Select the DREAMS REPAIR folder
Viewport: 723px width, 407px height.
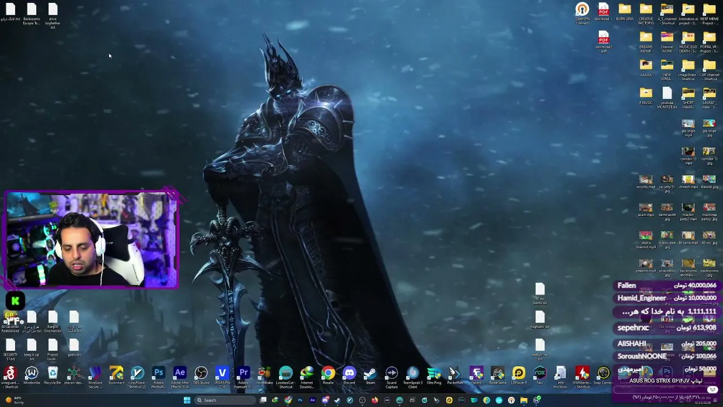coord(646,42)
